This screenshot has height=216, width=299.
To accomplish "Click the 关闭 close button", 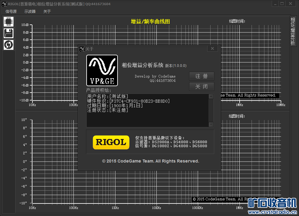I will [202, 86].
